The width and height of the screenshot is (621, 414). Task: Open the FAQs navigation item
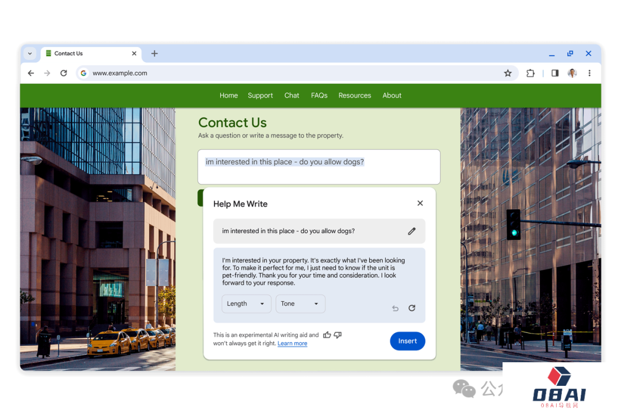319,95
